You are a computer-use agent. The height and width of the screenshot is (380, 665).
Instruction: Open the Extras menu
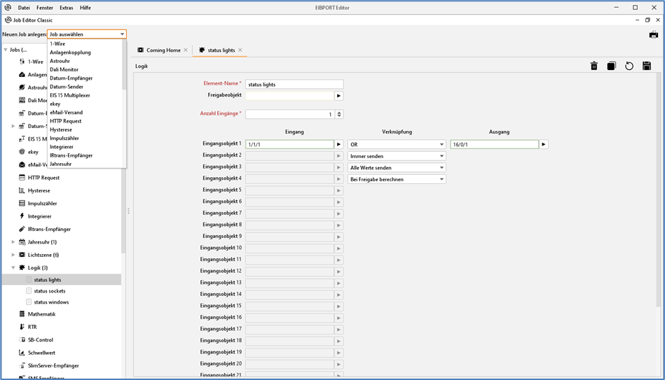pyautogui.click(x=66, y=8)
